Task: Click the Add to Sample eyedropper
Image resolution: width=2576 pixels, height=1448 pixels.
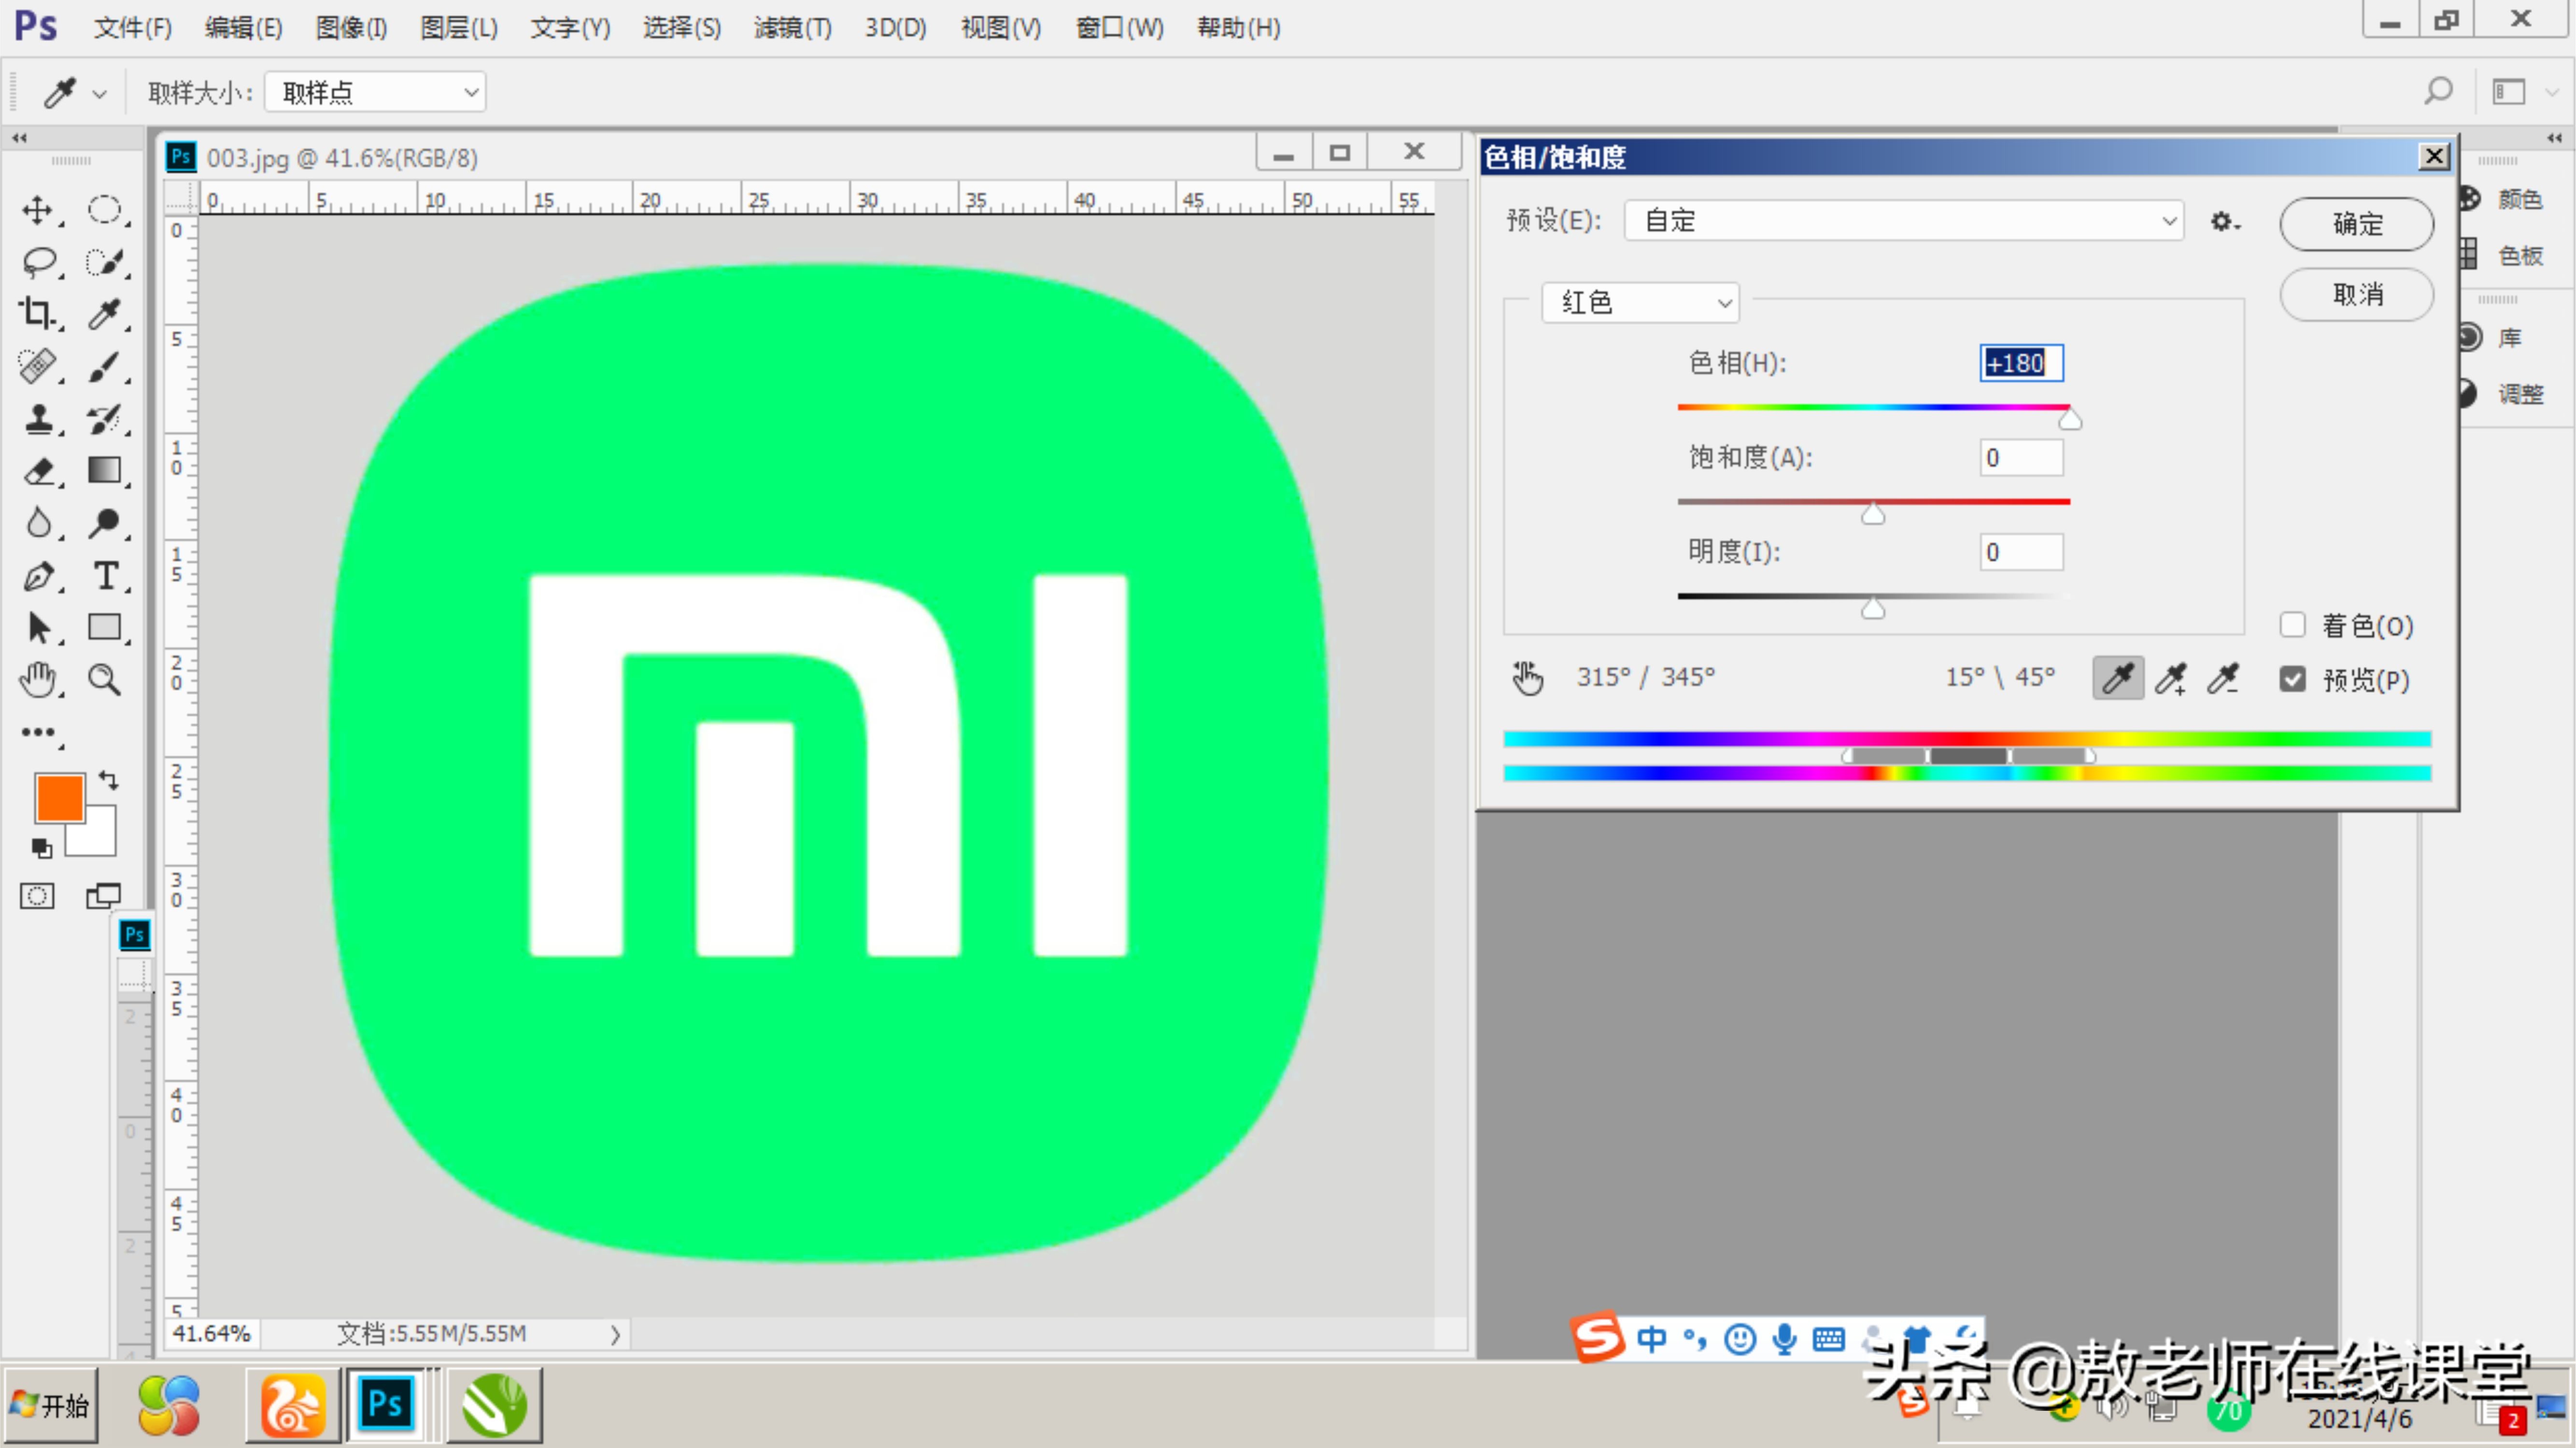Action: pyautogui.click(x=2170, y=680)
